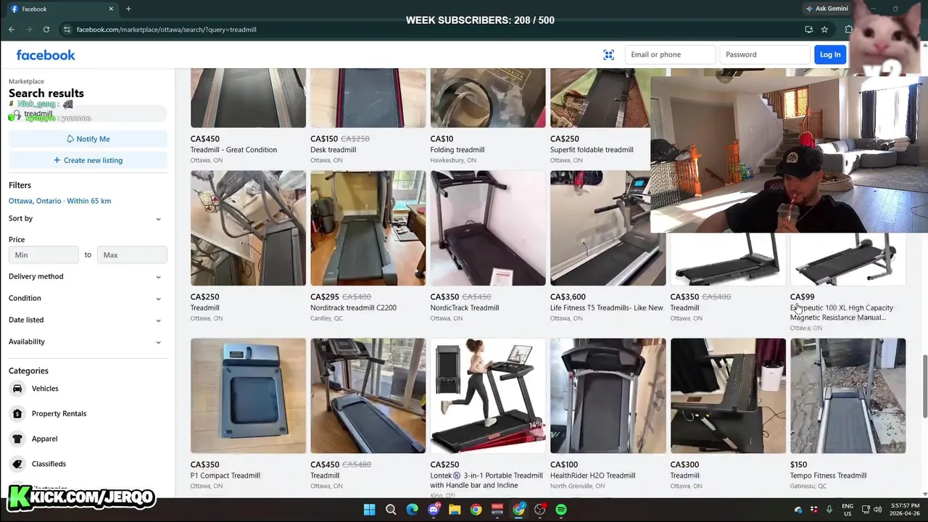Click the facebook logo
This screenshot has width=928, height=522.
[46, 55]
